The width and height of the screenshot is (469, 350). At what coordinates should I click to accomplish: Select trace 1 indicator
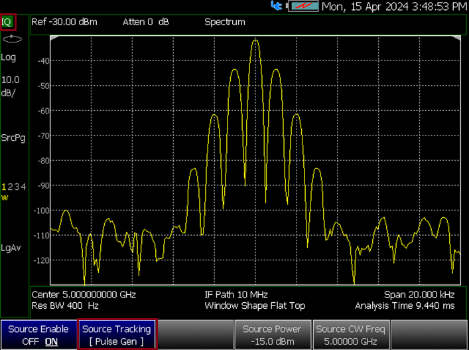(3, 187)
